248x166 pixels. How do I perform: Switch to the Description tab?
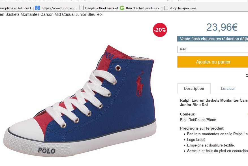tap(194, 89)
